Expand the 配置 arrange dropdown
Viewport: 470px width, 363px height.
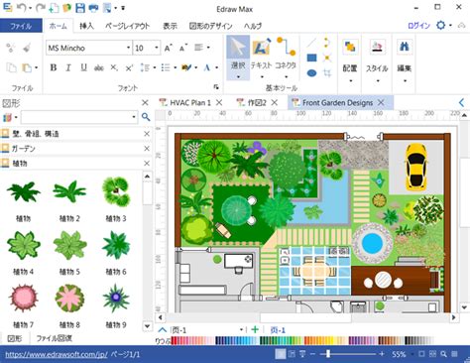click(350, 80)
